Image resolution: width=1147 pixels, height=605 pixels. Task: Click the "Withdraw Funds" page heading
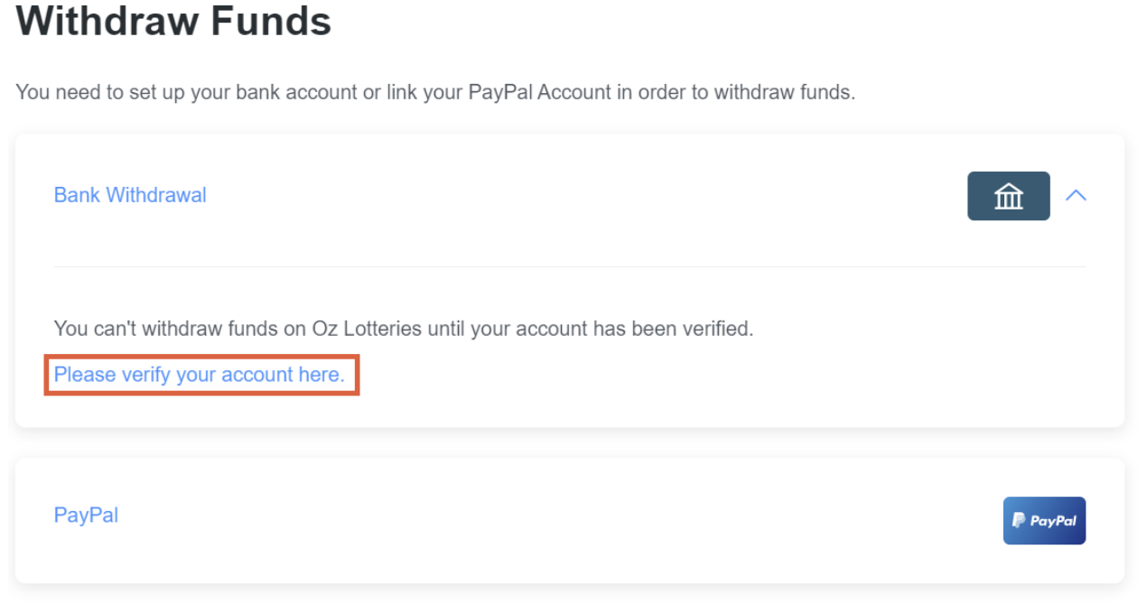[174, 21]
